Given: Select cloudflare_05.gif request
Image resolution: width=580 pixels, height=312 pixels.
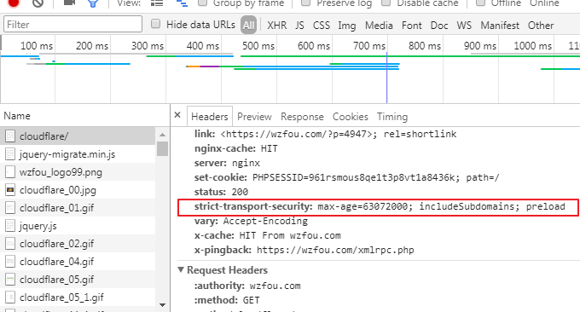Looking at the screenshot, I should (78, 280).
